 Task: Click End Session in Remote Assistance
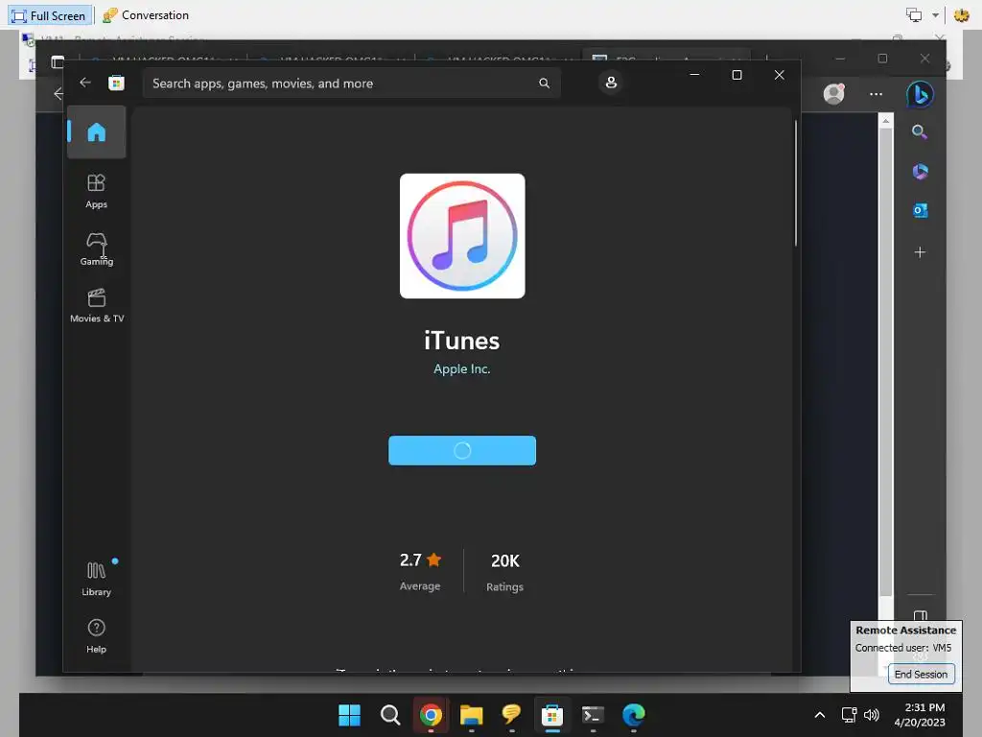point(922,675)
